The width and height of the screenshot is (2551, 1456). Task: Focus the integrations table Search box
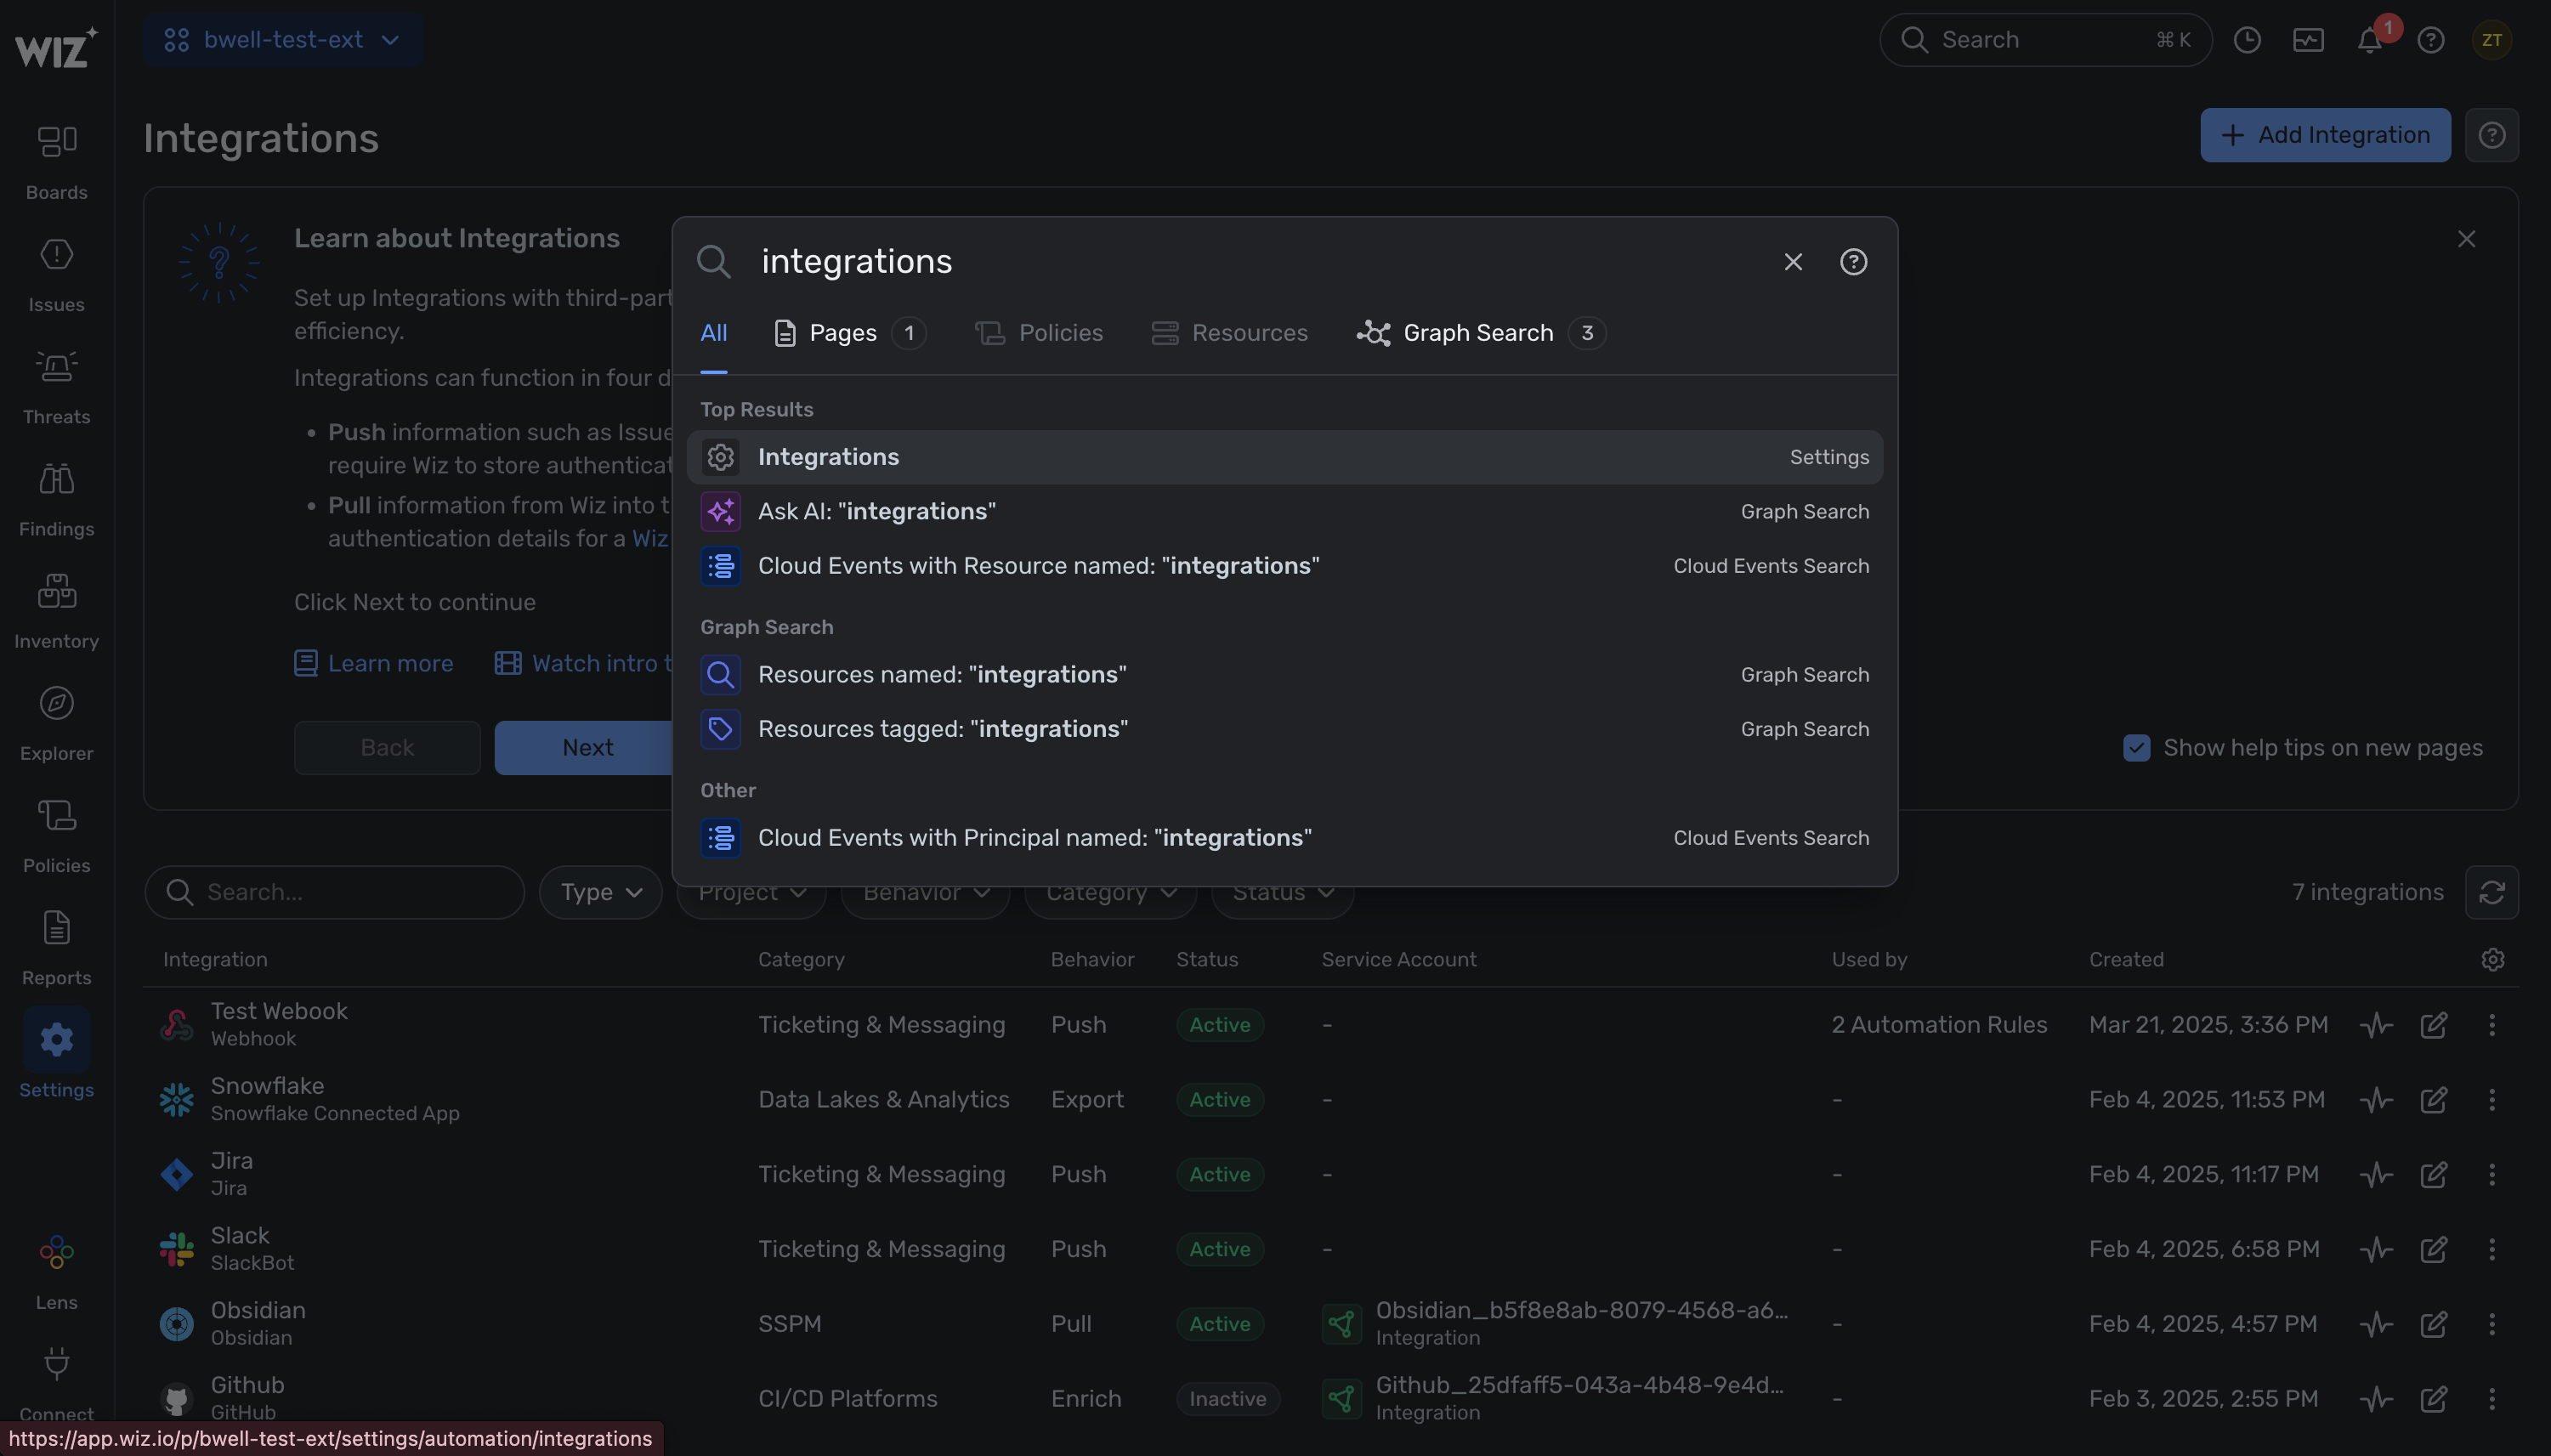coord(335,892)
